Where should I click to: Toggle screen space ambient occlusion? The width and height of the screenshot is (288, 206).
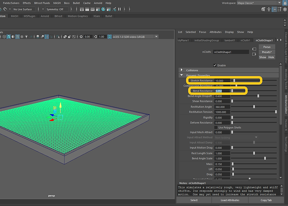pos(38,37)
